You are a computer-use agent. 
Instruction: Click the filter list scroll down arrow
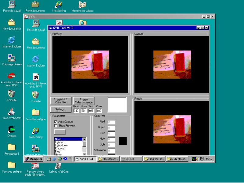click(x=84, y=154)
